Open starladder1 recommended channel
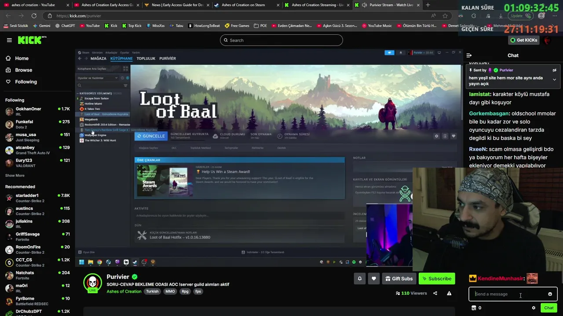This screenshot has height=316, width=563. tap(37, 198)
